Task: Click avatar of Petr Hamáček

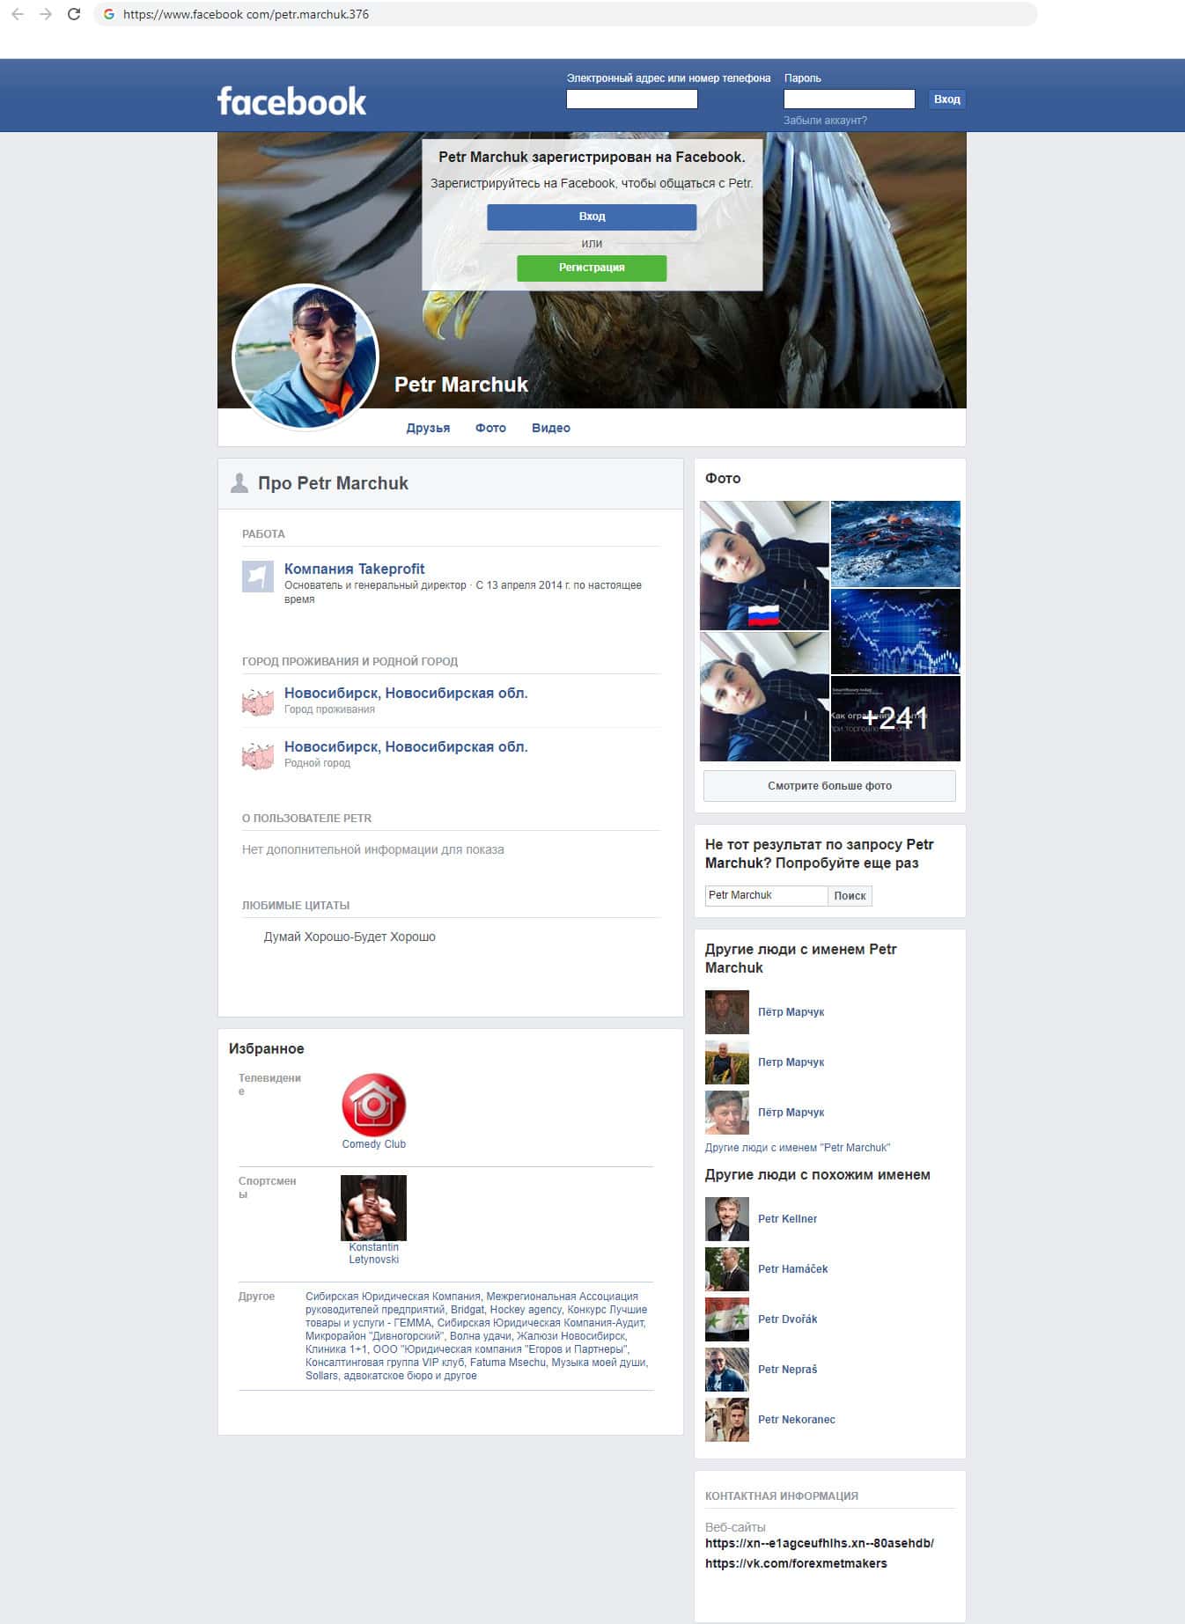Action: pyautogui.click(x=727, y=1269)
